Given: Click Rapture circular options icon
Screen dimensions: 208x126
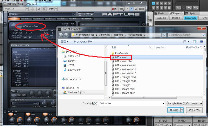Looking at the screenshot, I should pos(88,14).
